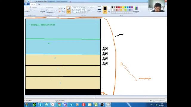
Task: Click Undo in the quick access toolbar
Action: click(x=28, y=1)
